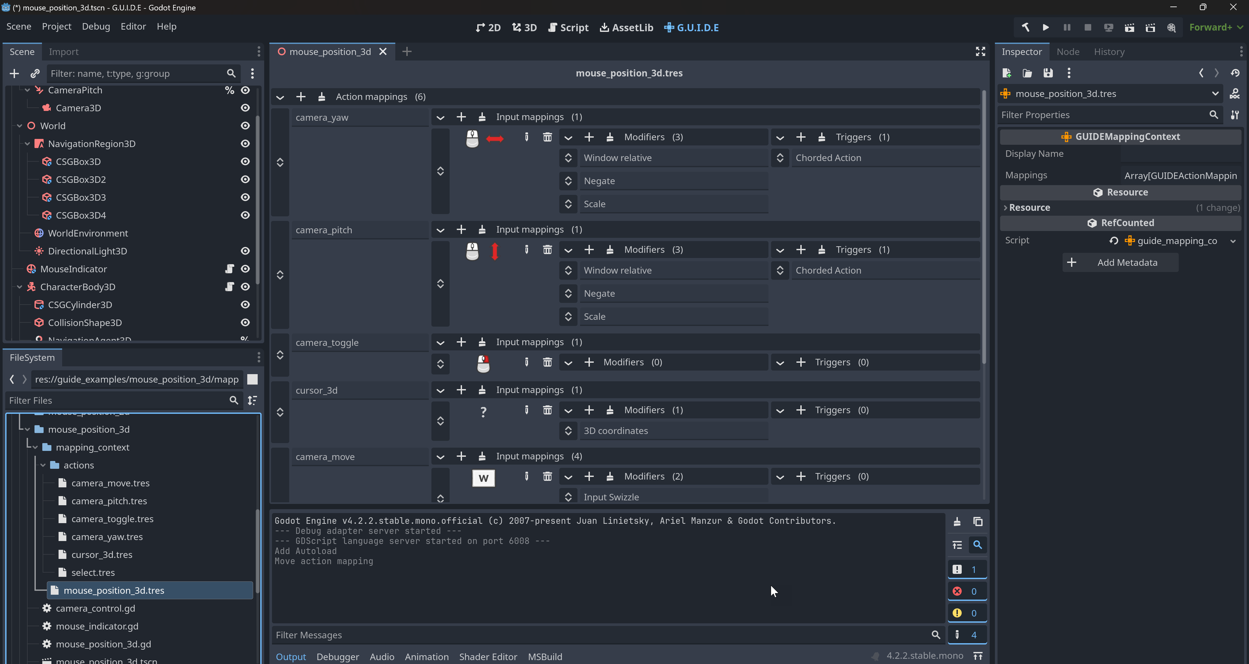Open the Debug menu
This screenshot has width=1249, height=664.
pos(96,27)
